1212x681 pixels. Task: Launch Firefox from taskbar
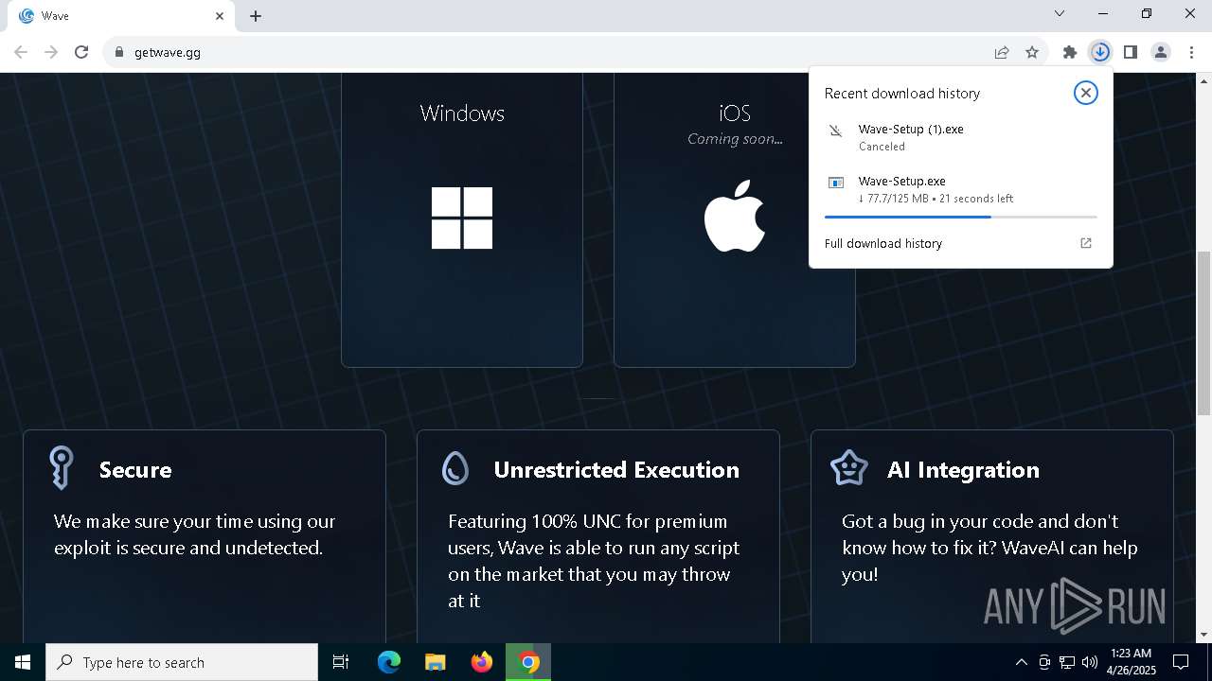pyautogui.click(x=482, y=662)
